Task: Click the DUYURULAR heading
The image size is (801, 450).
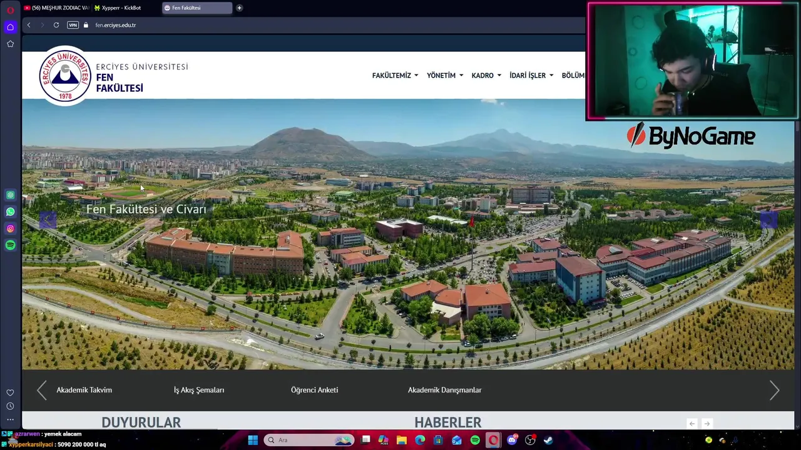Action: pos(141,422)
